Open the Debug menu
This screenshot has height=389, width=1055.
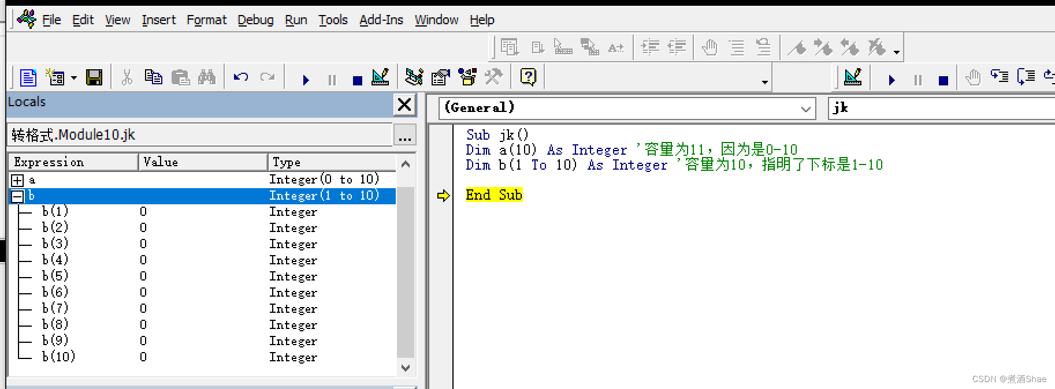[x=255, y=20]
